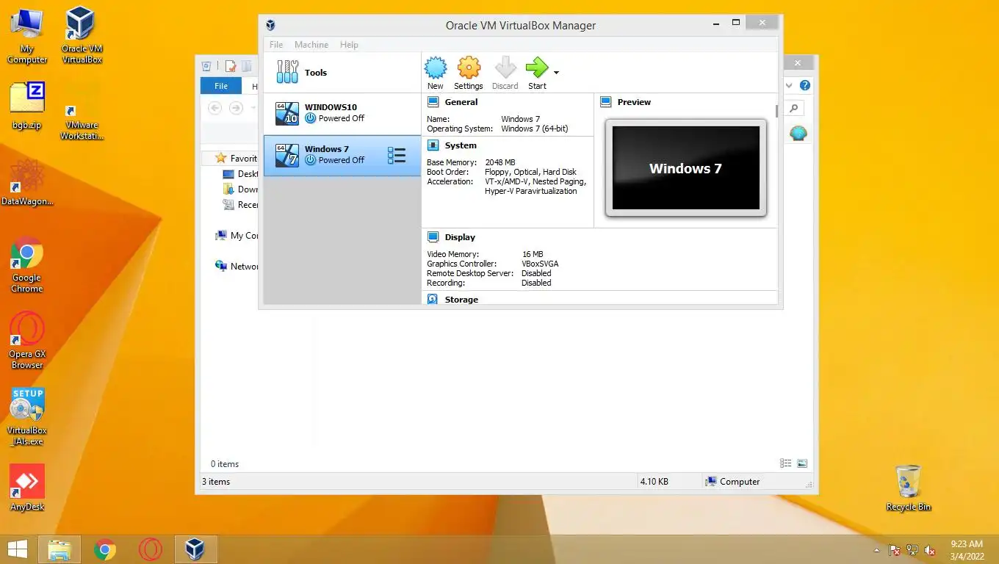
Task: Open the Recycle Bin desktop icon
Action: (x=909, y=488)
